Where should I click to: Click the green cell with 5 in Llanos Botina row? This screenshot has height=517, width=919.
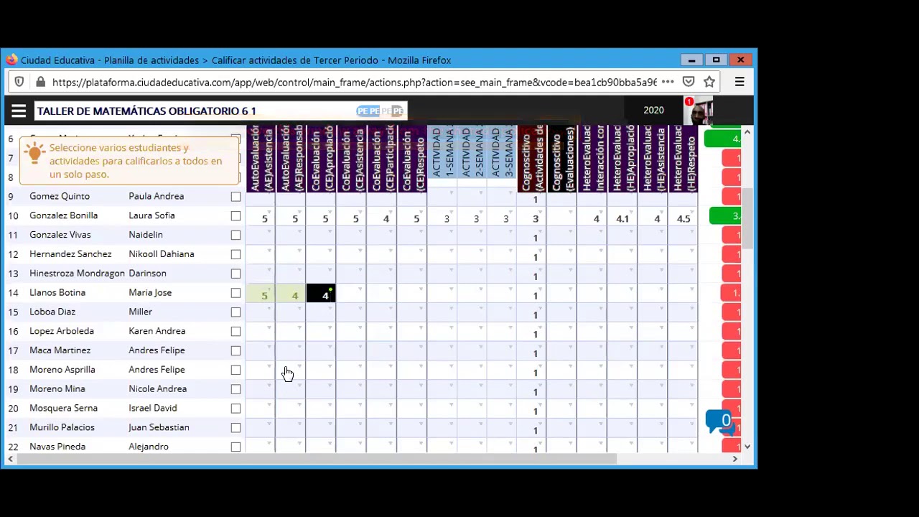[x=261, y=293]
